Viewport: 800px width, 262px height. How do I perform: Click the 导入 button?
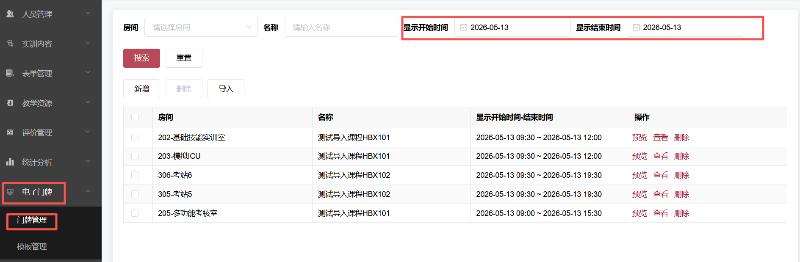[x=226, y=89]
